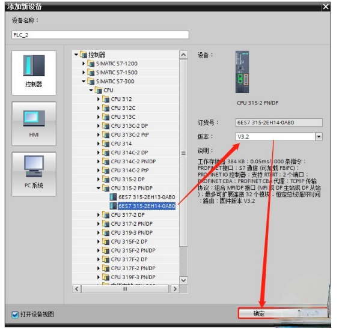Click the CPU 314 folder icon

pos(106,143)
